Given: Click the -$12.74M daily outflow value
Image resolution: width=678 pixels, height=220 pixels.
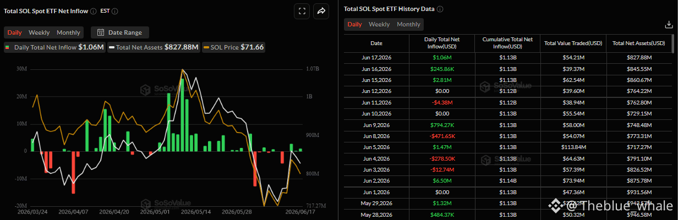Looking at the screenshot, I should [x=441, y=169].
